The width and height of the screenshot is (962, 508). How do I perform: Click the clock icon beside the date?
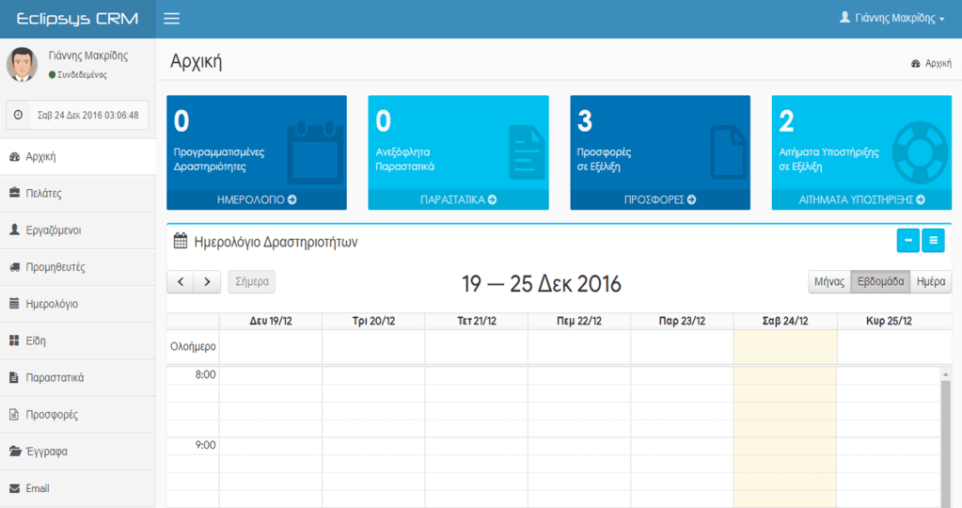point(19,115)
